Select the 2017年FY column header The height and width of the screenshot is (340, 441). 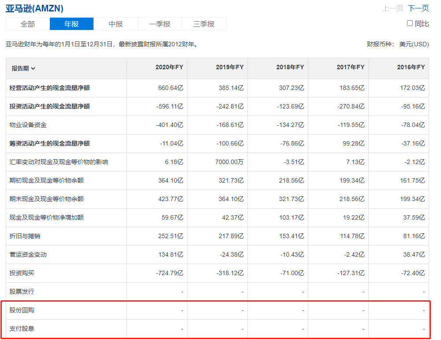351,67
